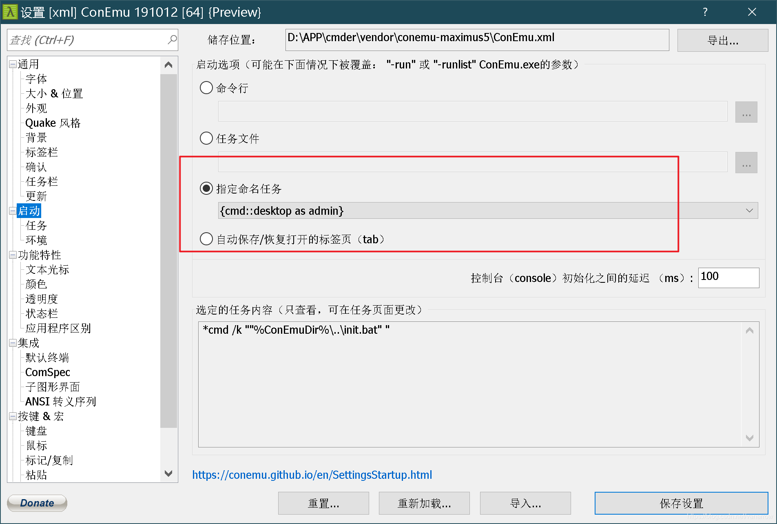Click the 命令行 text input
The image size is (777, 524).
click(473, 111)
